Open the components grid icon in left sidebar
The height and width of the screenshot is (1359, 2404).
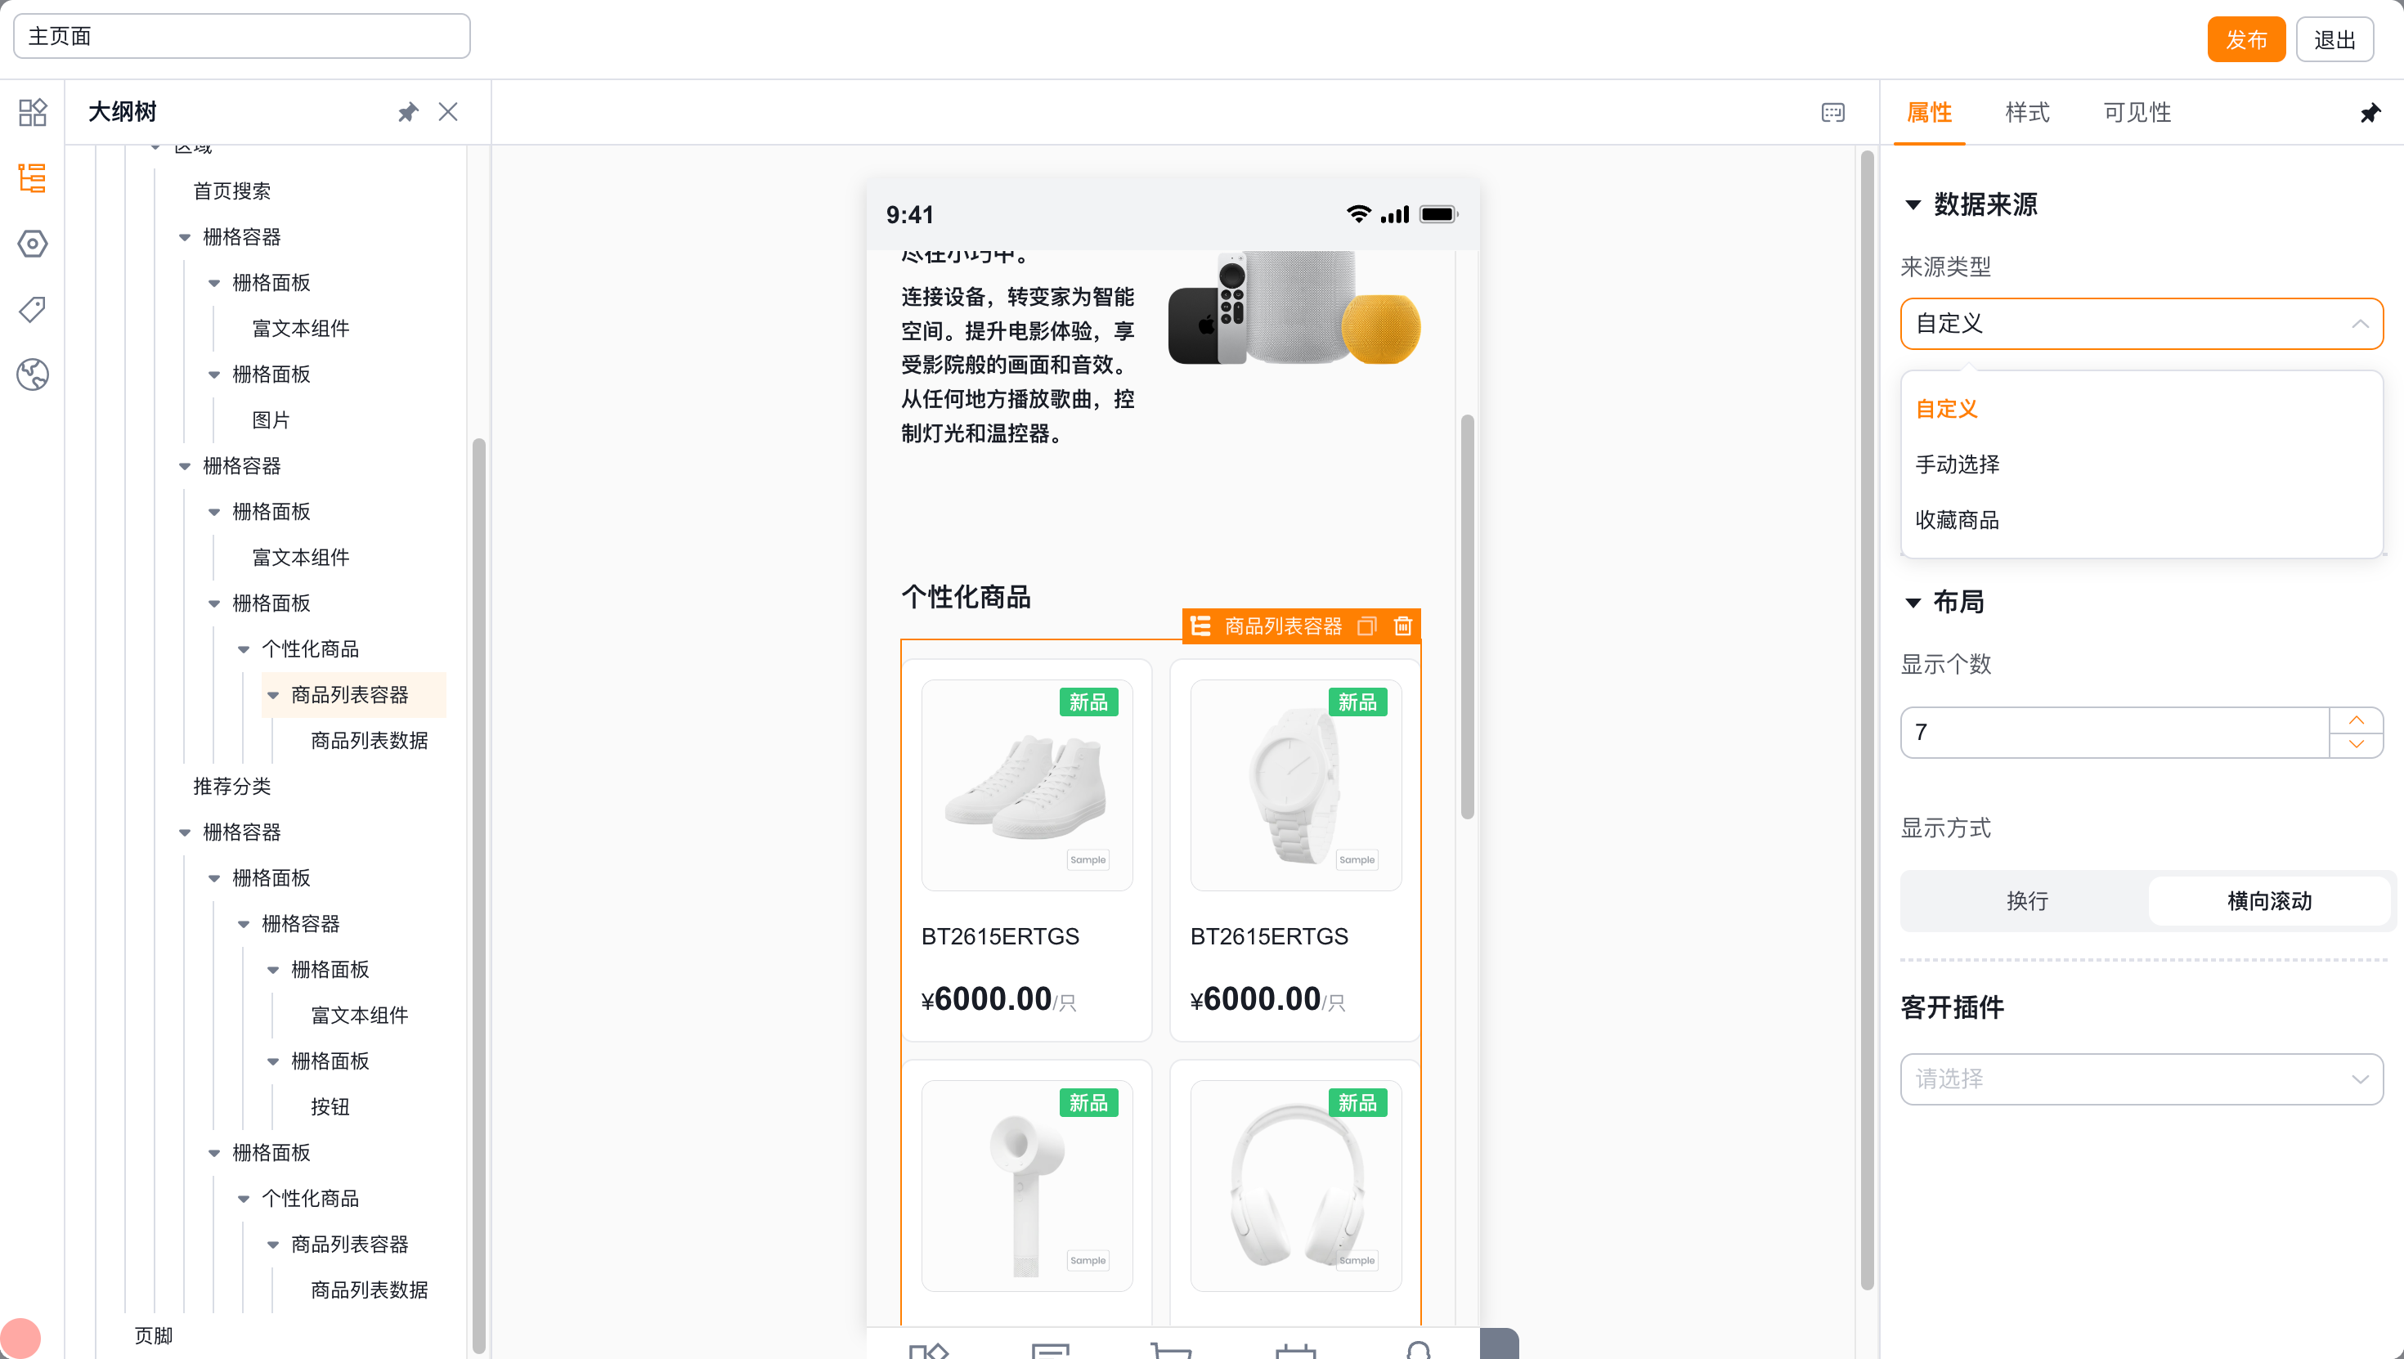(33, 112)
